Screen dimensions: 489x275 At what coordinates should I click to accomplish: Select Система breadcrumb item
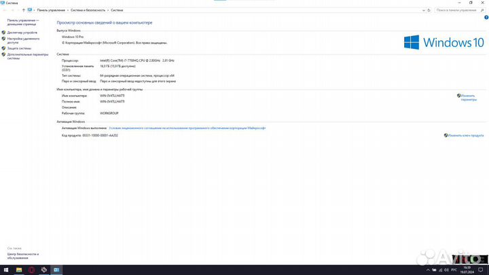point(117,10)
